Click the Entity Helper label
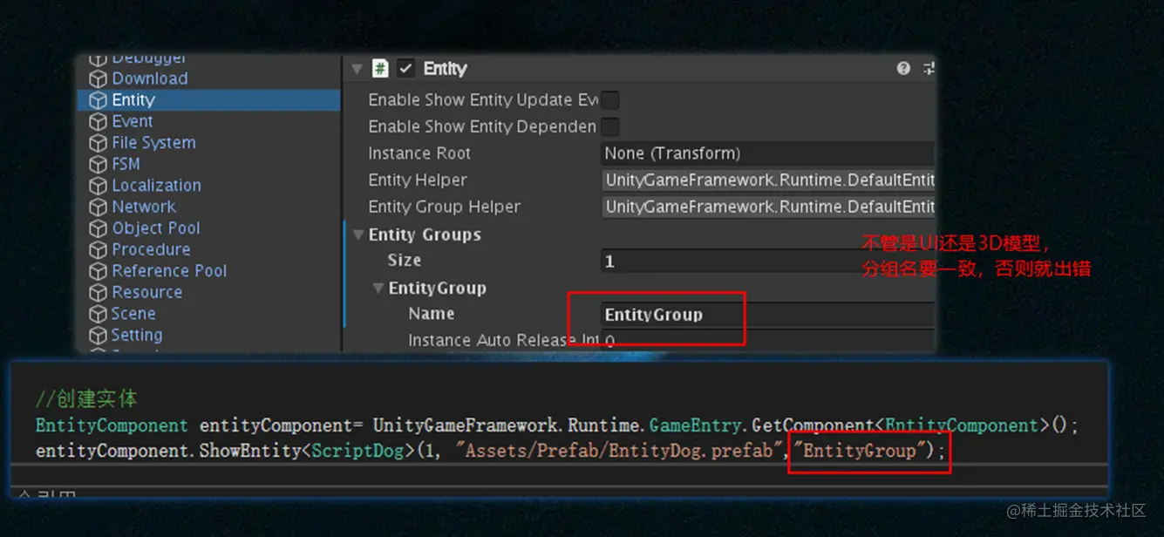 [x=418, y=180]
